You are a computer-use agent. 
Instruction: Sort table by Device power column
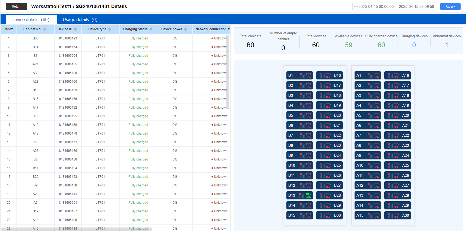tap(186, 29)
